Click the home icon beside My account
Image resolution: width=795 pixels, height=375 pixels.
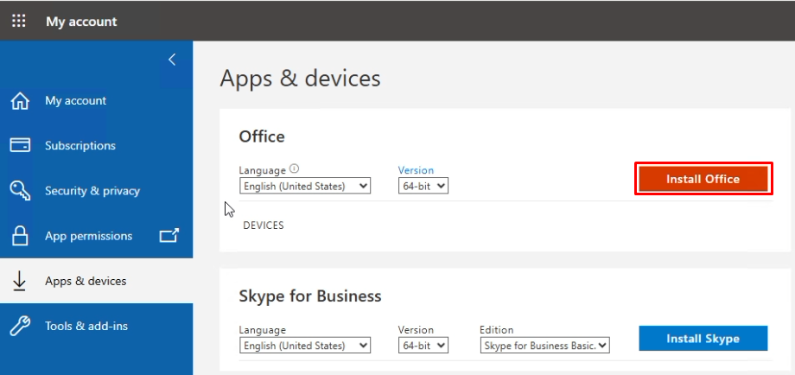[x=20, y=101]
